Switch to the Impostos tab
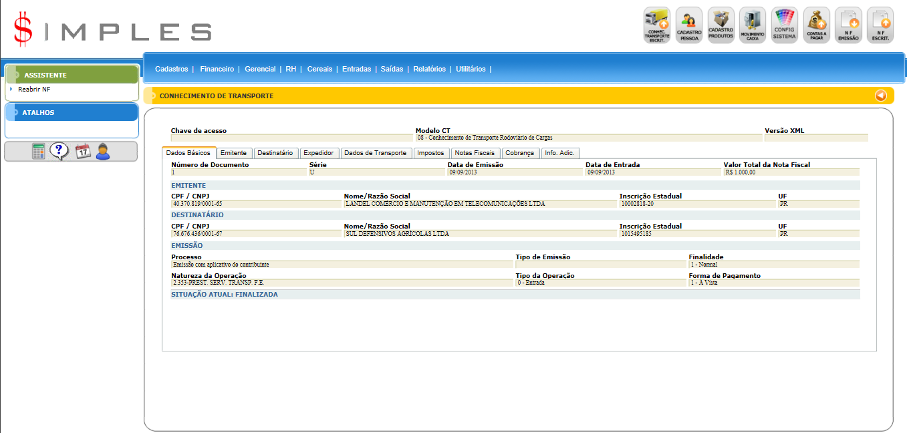The image size is (907, 433). pos(430,153)
